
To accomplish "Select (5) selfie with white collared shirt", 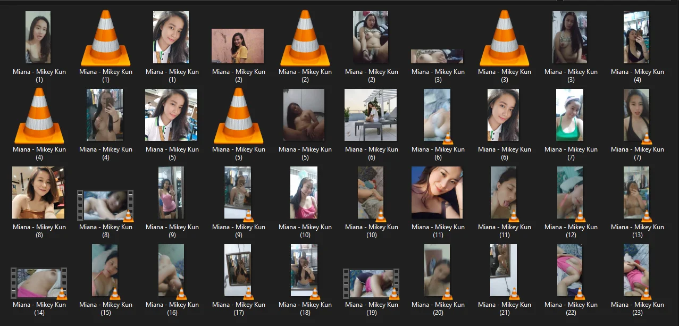I will coord(171,114).
